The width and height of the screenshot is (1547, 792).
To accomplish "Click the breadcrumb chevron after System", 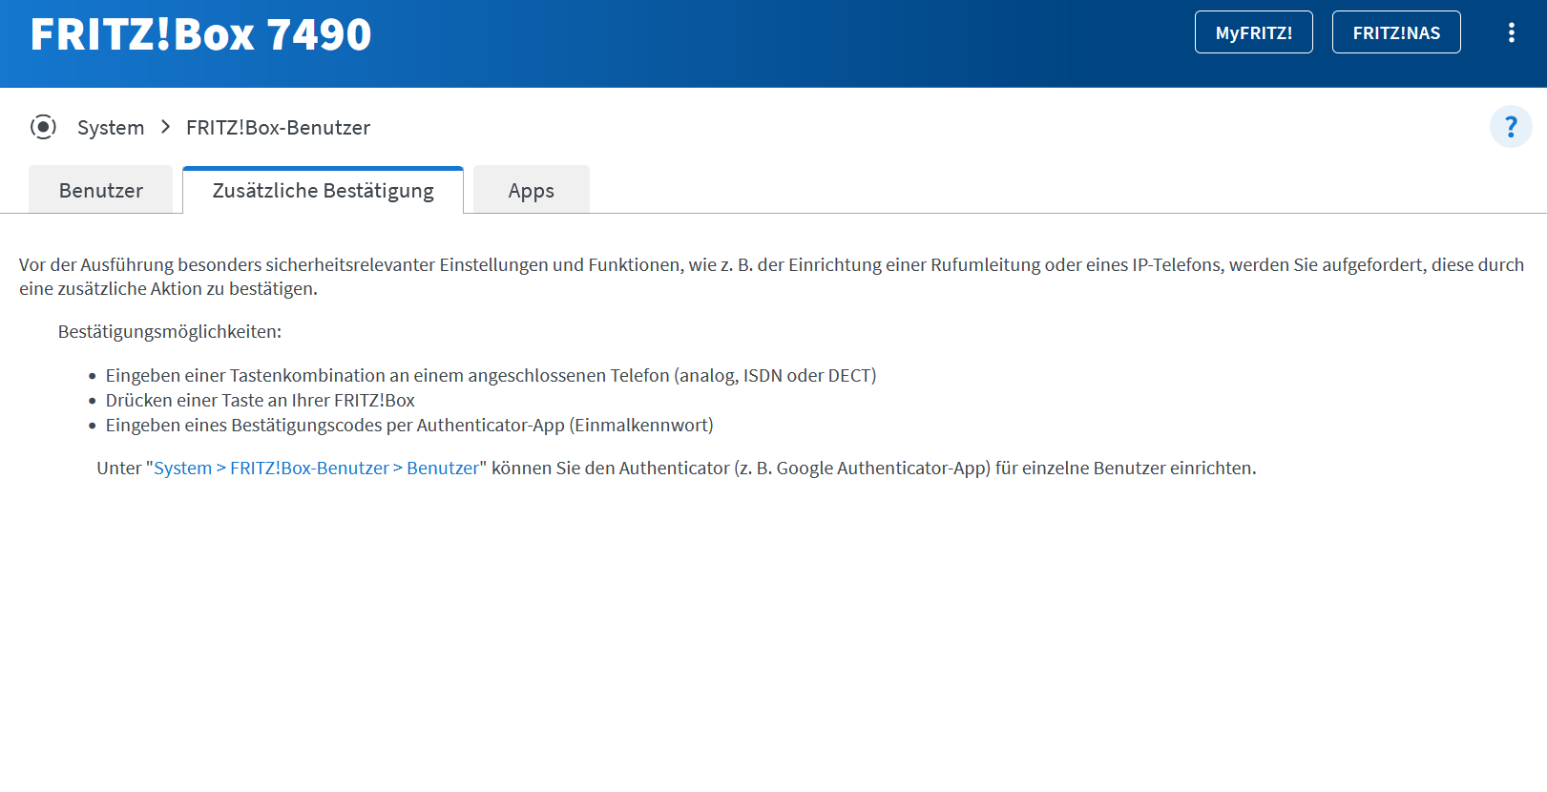I will click(165, 127).
